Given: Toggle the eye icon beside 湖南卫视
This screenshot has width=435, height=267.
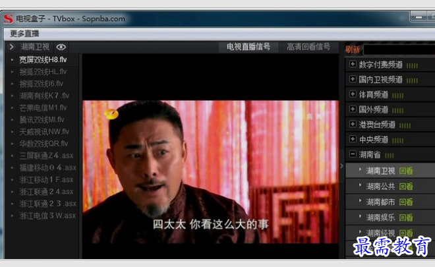Looking at the screenshot, I should click(x=61, y=47).
